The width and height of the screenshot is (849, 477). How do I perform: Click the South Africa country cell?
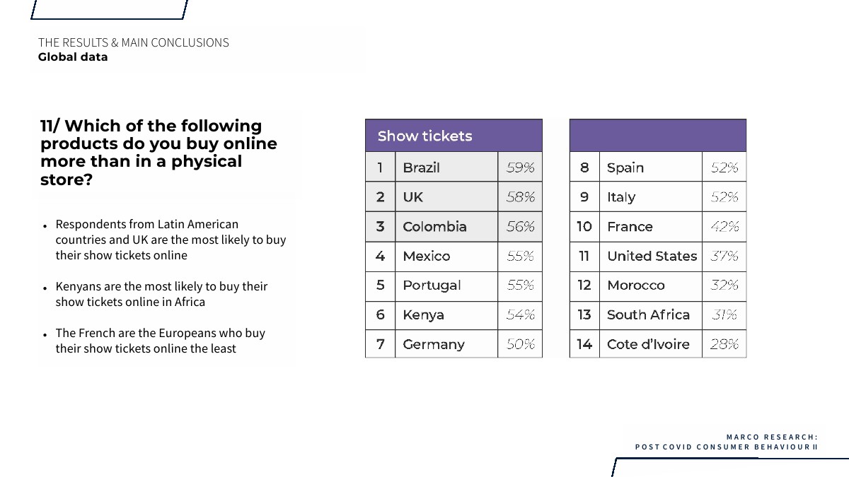pyautogui.click(x=648, y=314)
